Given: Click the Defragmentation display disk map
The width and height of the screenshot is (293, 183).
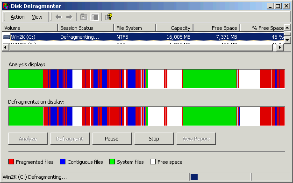Looking at the screenshot, I should [147, 116].
